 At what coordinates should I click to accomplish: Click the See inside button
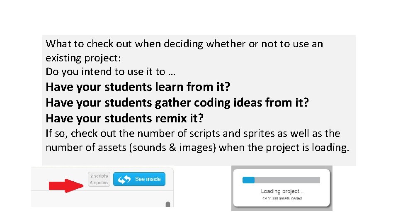point(139,179)
